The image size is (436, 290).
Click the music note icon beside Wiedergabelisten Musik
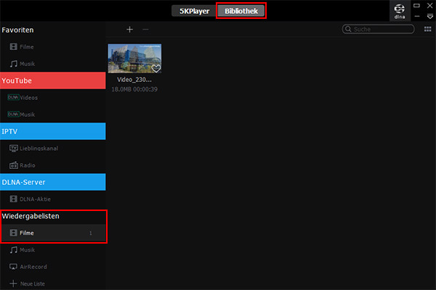coord(13,250)
